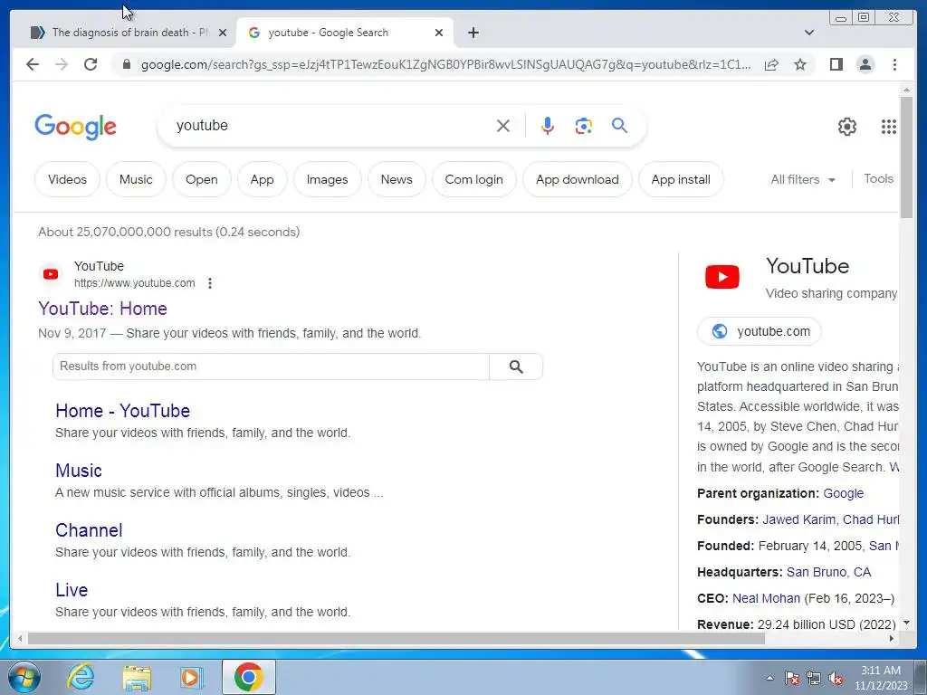Visit youtube.com via knowledge panel button
This screenshot has height=695, width=927.
[760, 331]
